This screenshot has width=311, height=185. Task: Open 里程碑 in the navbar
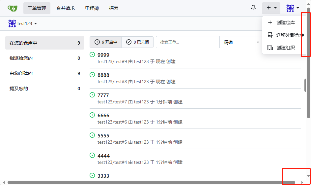coord(92,8)
